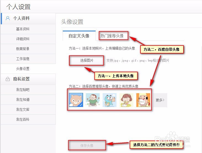202x153 pixels.
Task: Select the girl eating avatar
Action: 126,100
